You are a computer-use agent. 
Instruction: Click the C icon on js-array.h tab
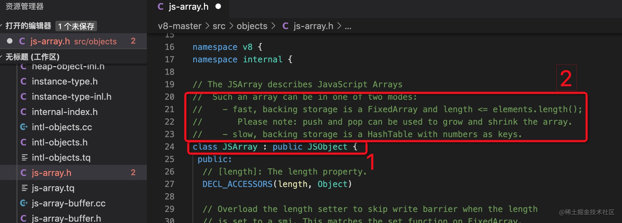point(160,7)
